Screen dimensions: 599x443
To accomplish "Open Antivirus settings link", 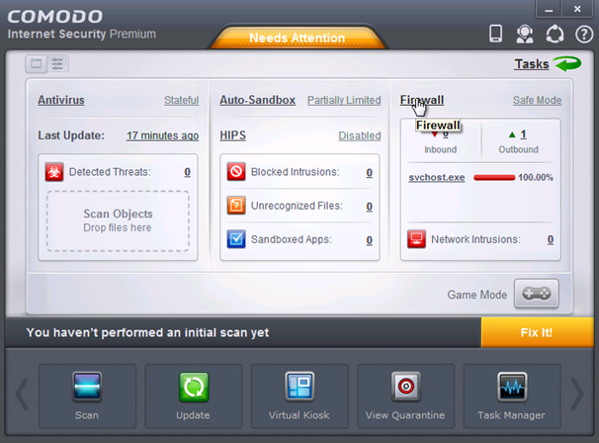I will tap(61, 100).
